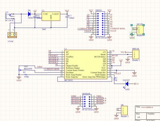Click the C7 100uF capacitor symbol

coord(67,17)
